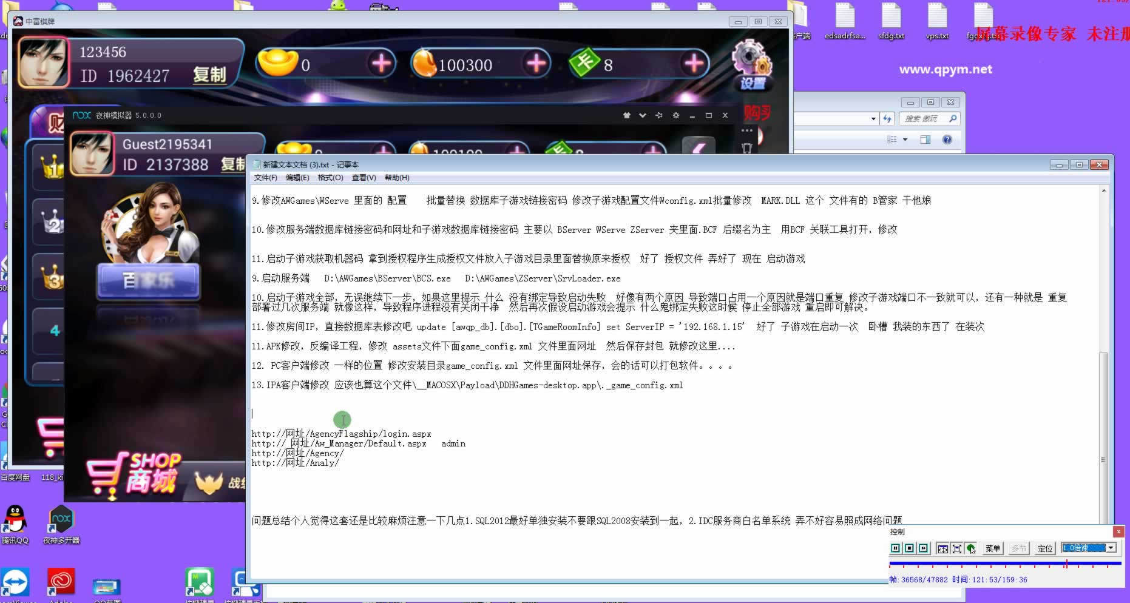Click the avatar of player 123456

point(43,62)
